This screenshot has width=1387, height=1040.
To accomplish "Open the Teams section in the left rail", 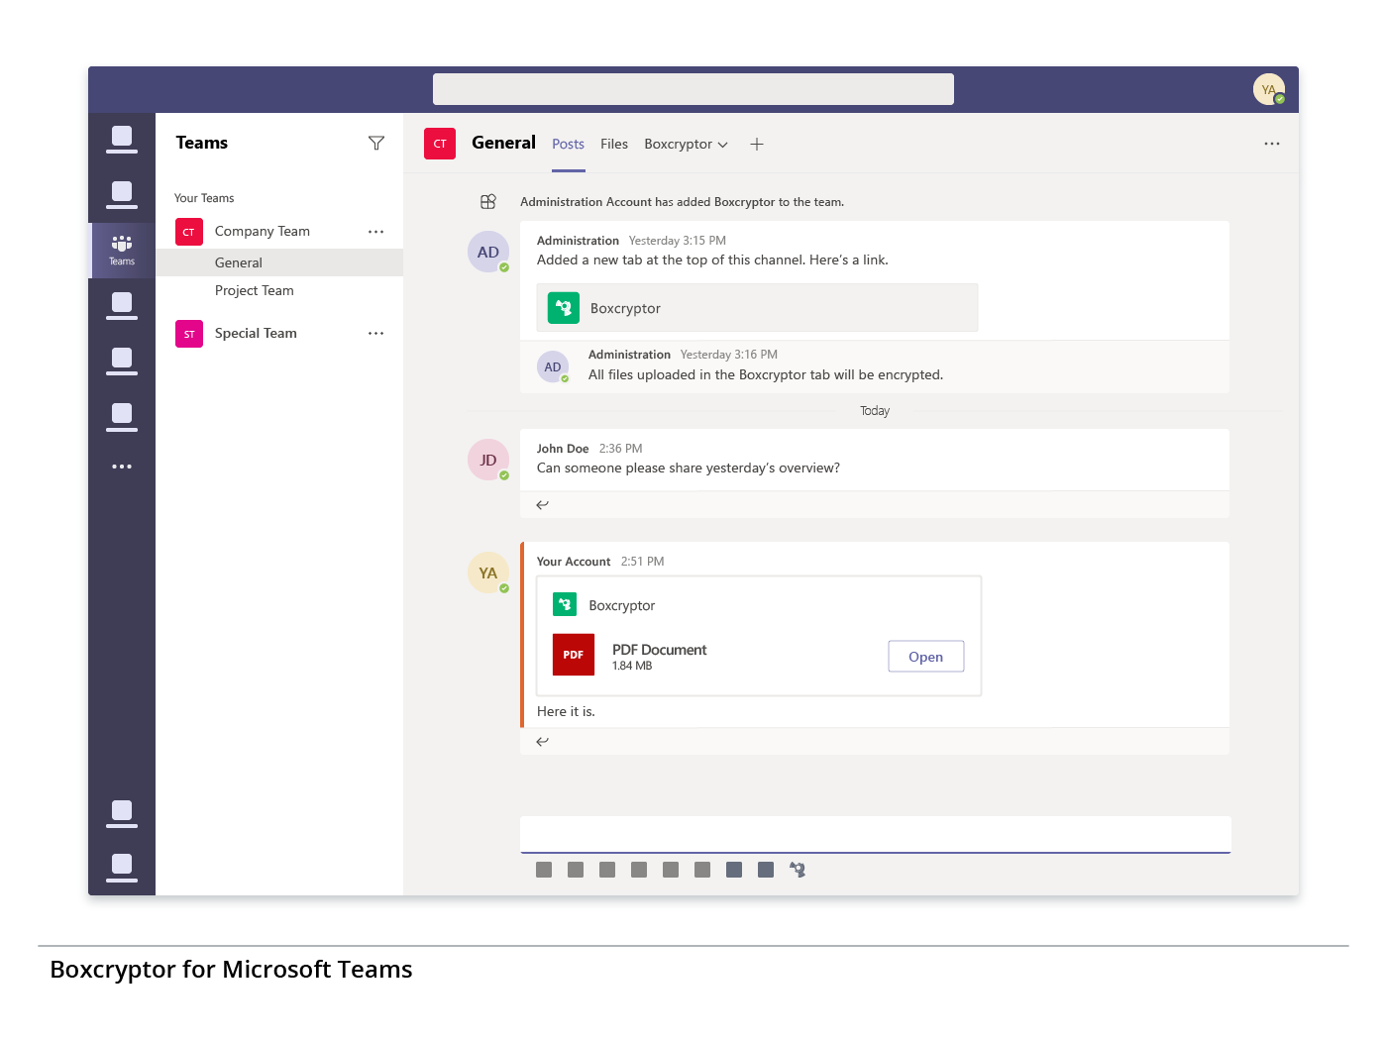I will tap(122, 251).
